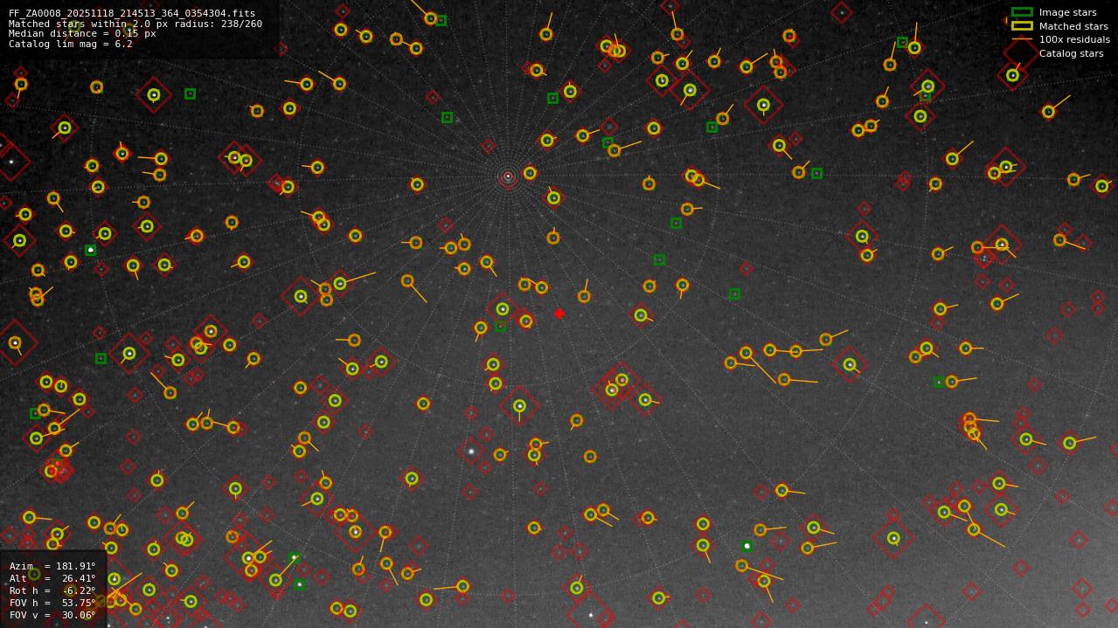Click the "FOV h = 53.75°" readout
The height and width of the screenshot is (628, 1118).
click(52, 603)
